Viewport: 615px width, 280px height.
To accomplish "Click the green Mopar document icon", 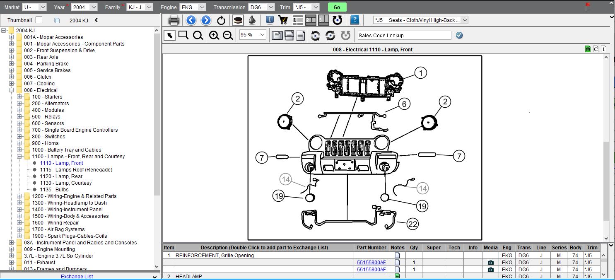I will [x=588, y=49].
